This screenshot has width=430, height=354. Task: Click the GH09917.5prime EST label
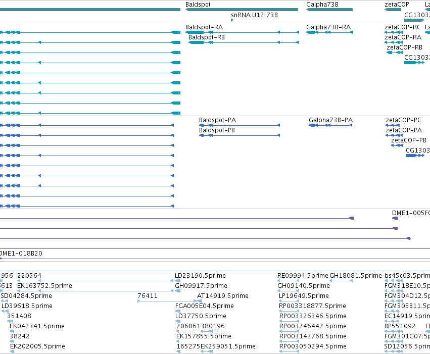(x=201, y=286)
